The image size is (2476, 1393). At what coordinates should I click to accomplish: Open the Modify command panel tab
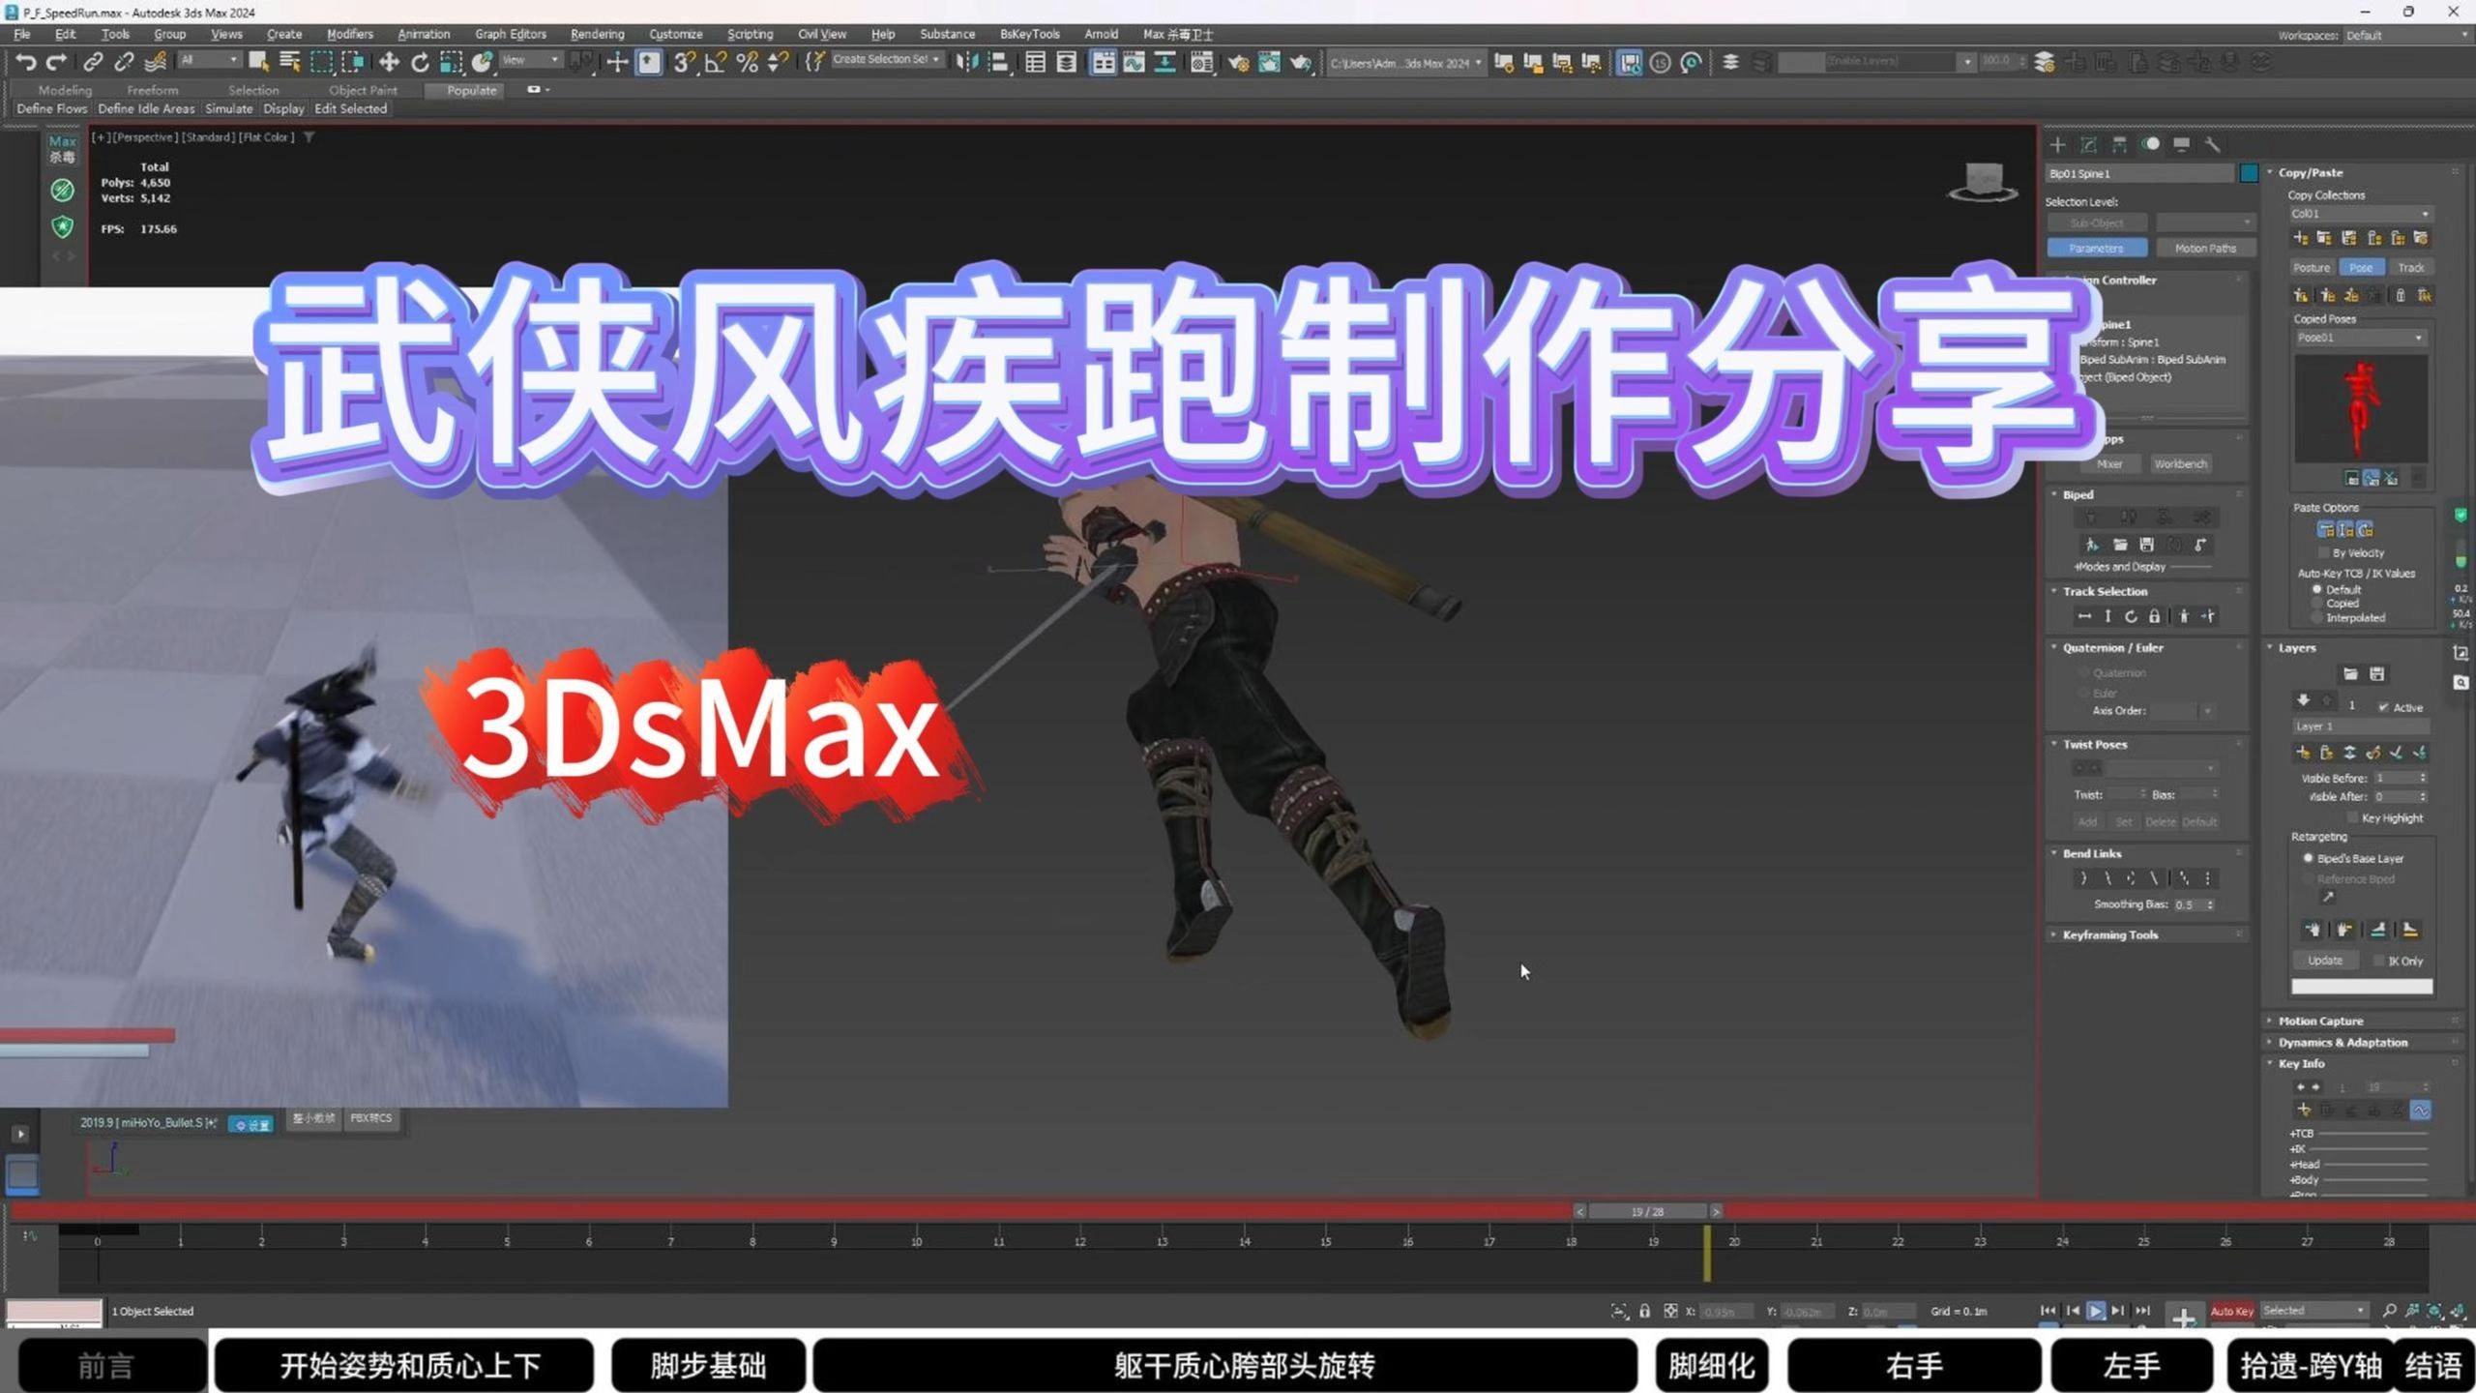2089,144
